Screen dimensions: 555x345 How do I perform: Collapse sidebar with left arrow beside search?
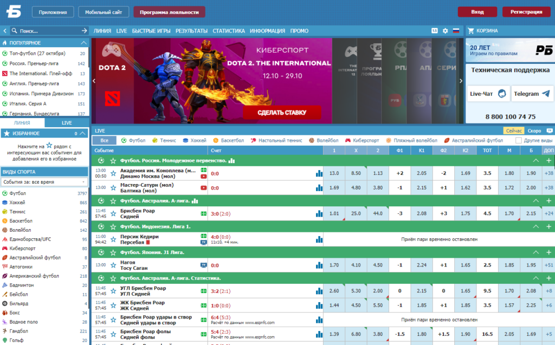4,31
